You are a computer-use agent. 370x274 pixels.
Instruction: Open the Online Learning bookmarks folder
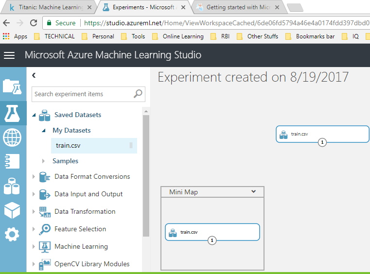[178, 36]
